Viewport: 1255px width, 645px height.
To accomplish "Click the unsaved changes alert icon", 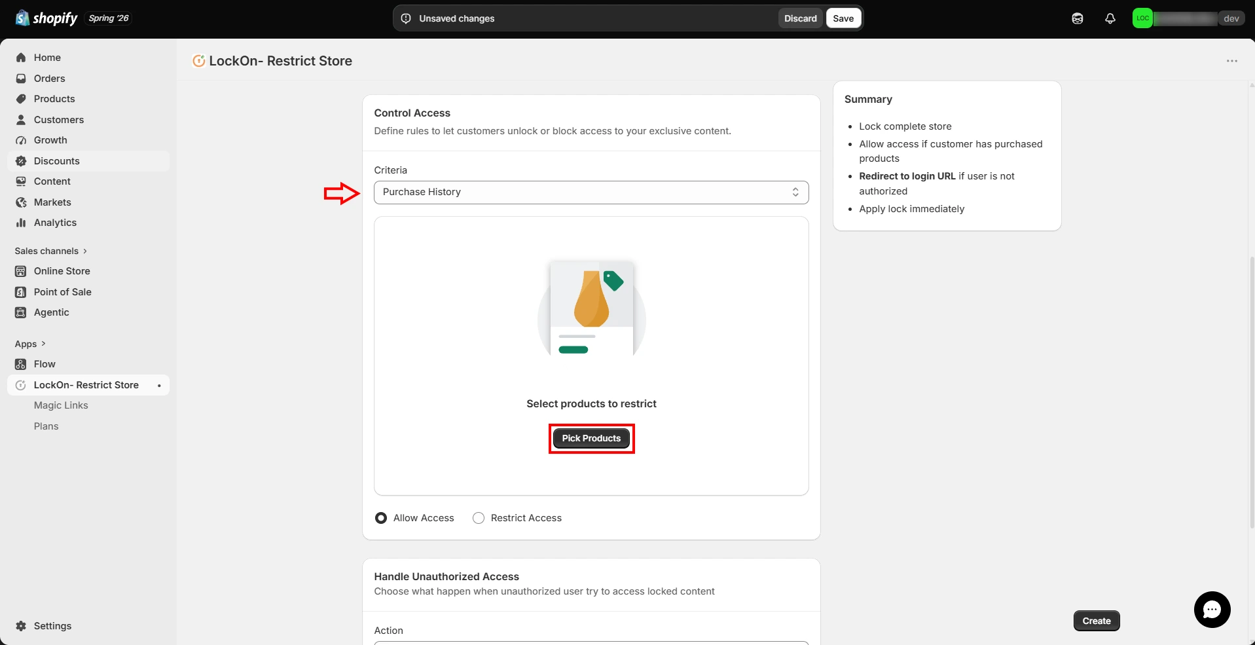I will pos(406,18).
